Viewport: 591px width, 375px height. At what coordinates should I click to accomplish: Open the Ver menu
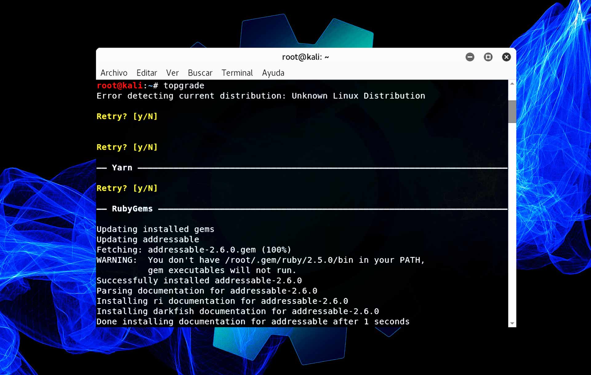[x=172, y=73]
